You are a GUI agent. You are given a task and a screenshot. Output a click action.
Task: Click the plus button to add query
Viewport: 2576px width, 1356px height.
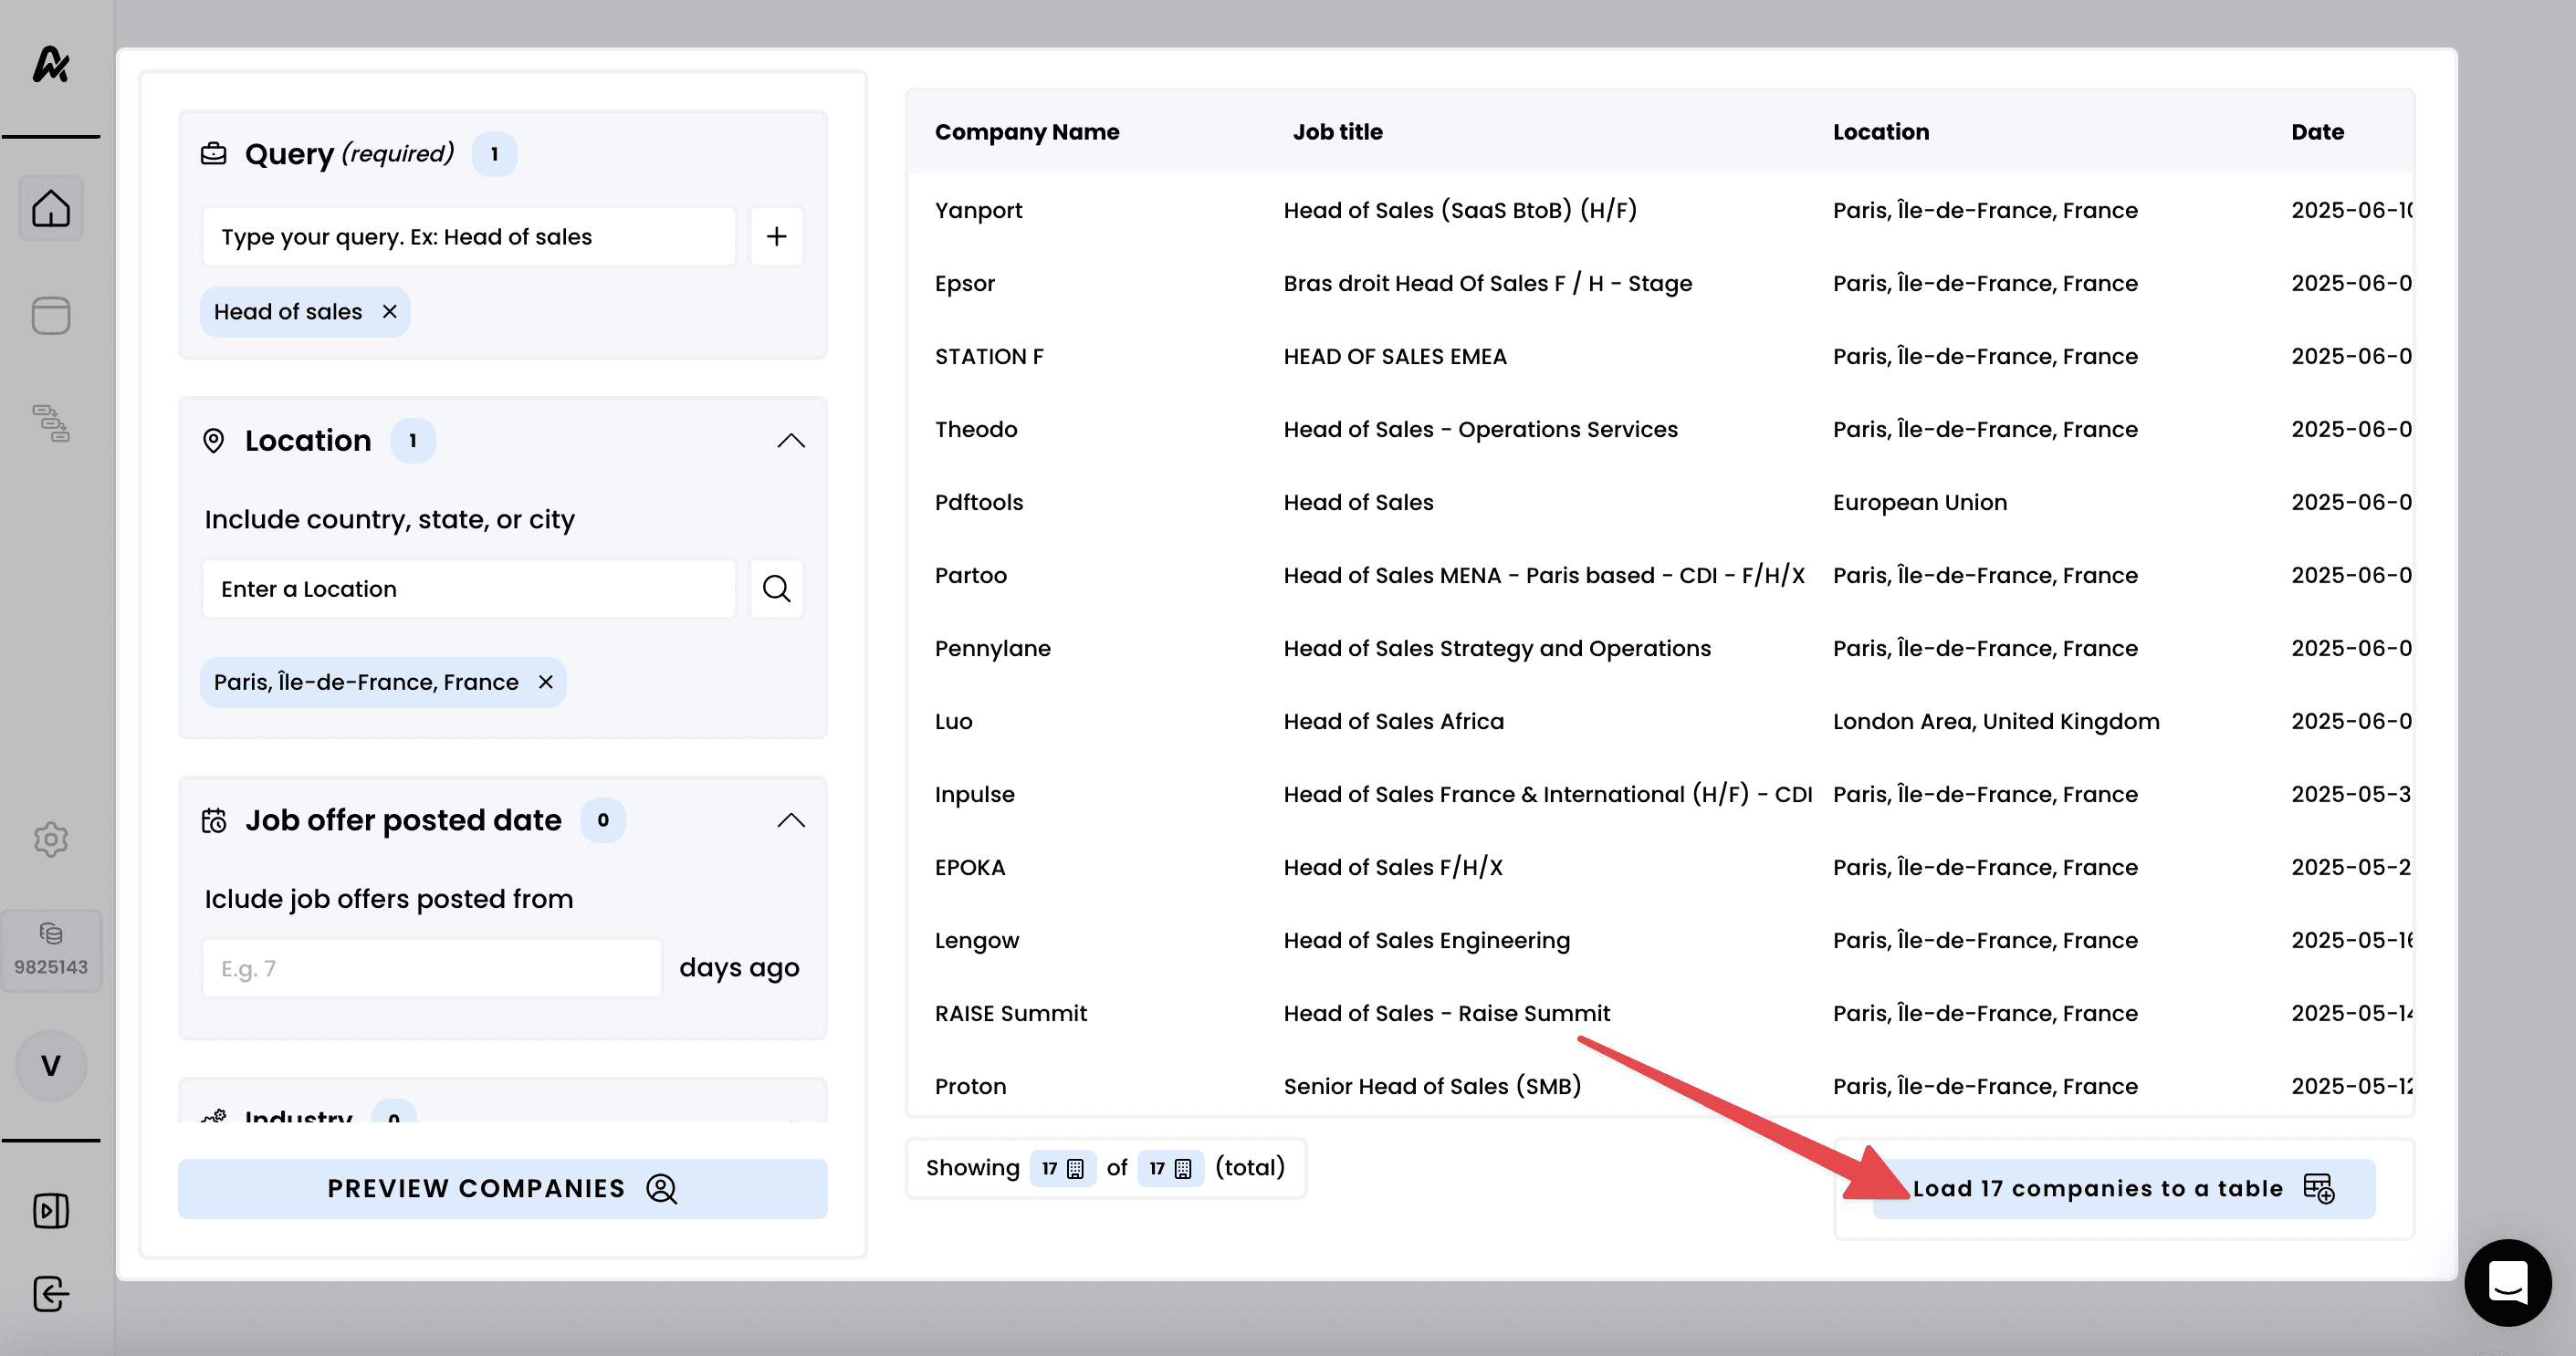click(x=776, y=237)
